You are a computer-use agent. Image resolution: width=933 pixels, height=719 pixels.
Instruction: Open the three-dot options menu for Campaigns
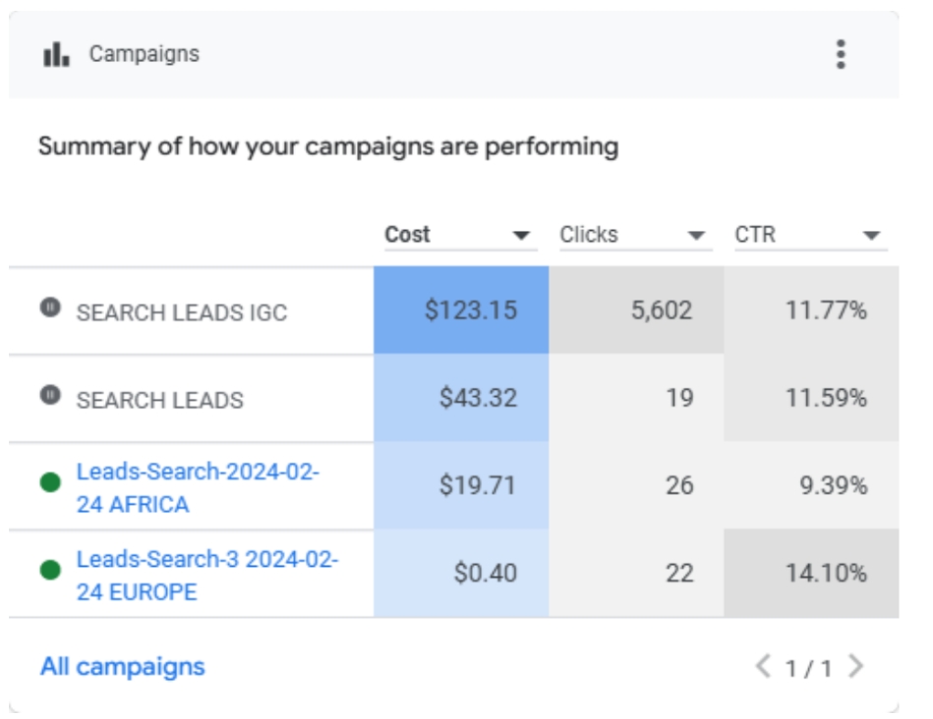point(841,54)
